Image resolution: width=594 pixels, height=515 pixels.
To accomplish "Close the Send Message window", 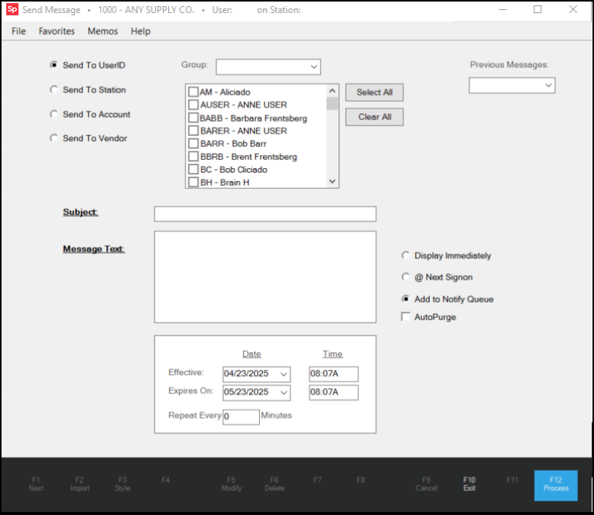I will pyautogui.click(x=573, y=9).
